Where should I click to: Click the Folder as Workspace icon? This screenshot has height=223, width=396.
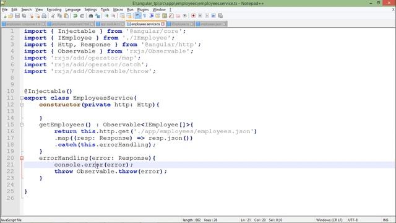point(178,15)
